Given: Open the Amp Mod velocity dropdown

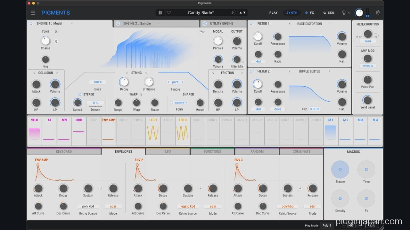Looking at the screenshot, I should pos(367,66).
